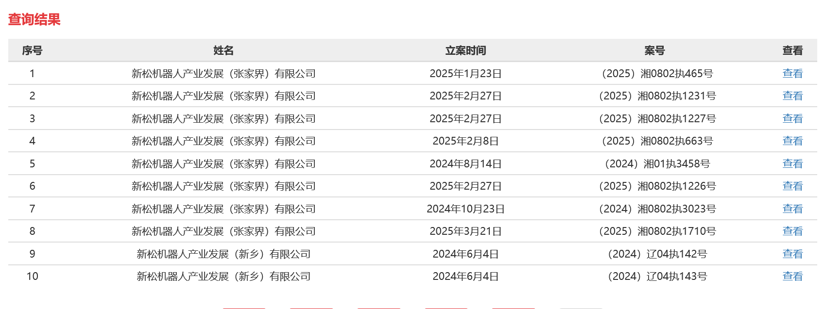
Task: Open 查看 link for case 湘0802执1710号
Action: 792,231
